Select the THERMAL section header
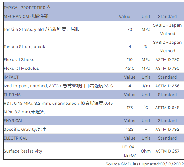The width and height of the screenshot is (184, 167). tap(13, 95)
